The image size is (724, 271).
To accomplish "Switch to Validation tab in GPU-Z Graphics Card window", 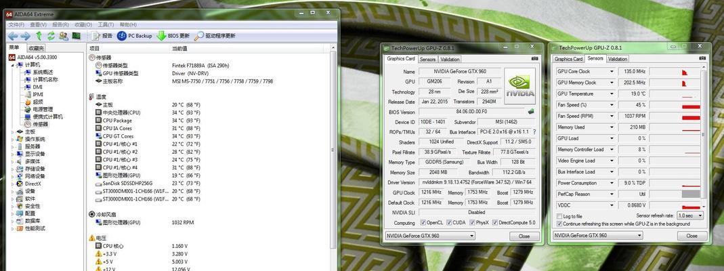I will pos(450,59).
